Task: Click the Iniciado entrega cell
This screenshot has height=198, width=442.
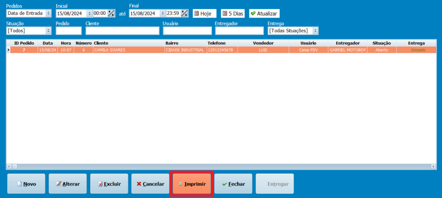Action: coord(417,50)
